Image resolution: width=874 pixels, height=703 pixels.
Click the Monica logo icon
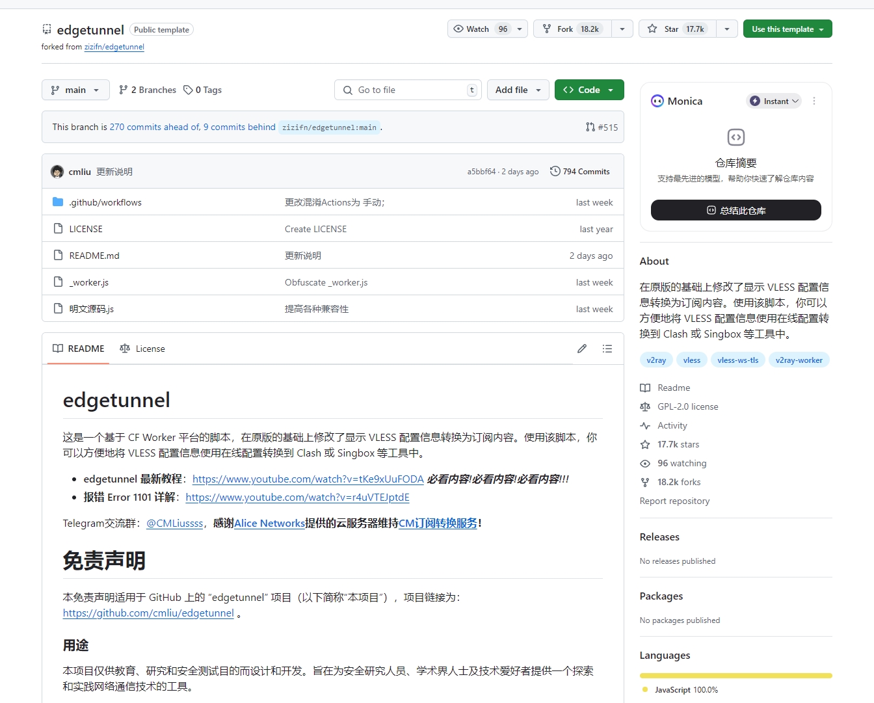(x=657, y=101)
